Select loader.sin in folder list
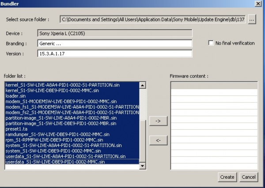 click(x=72, y=96)
